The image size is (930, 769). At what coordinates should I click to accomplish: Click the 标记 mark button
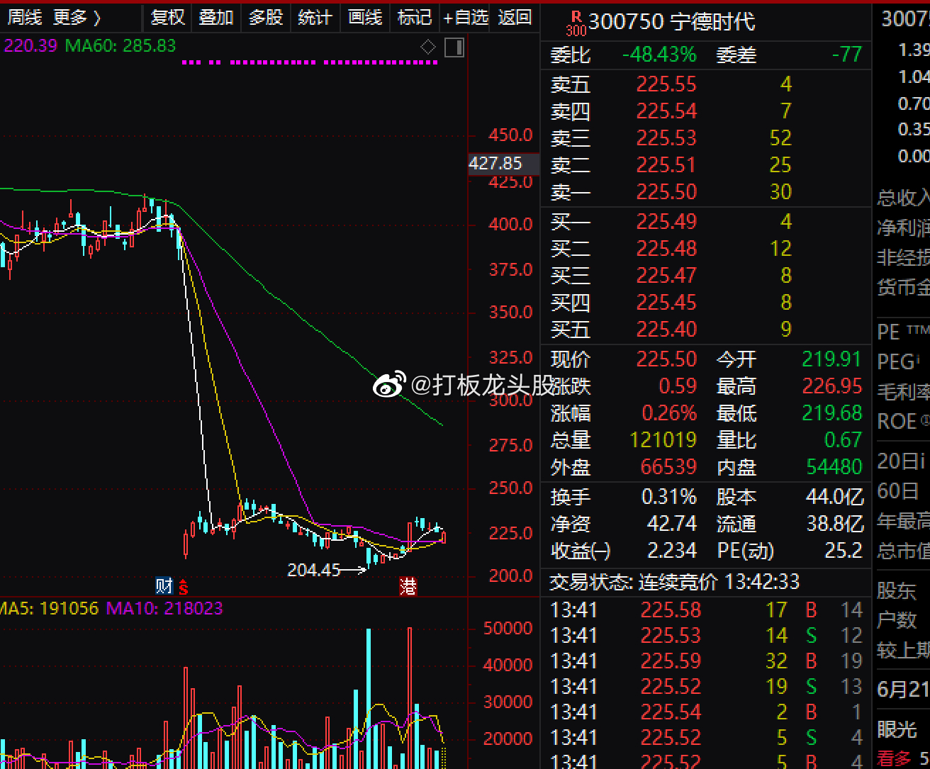tap(414, 17)
